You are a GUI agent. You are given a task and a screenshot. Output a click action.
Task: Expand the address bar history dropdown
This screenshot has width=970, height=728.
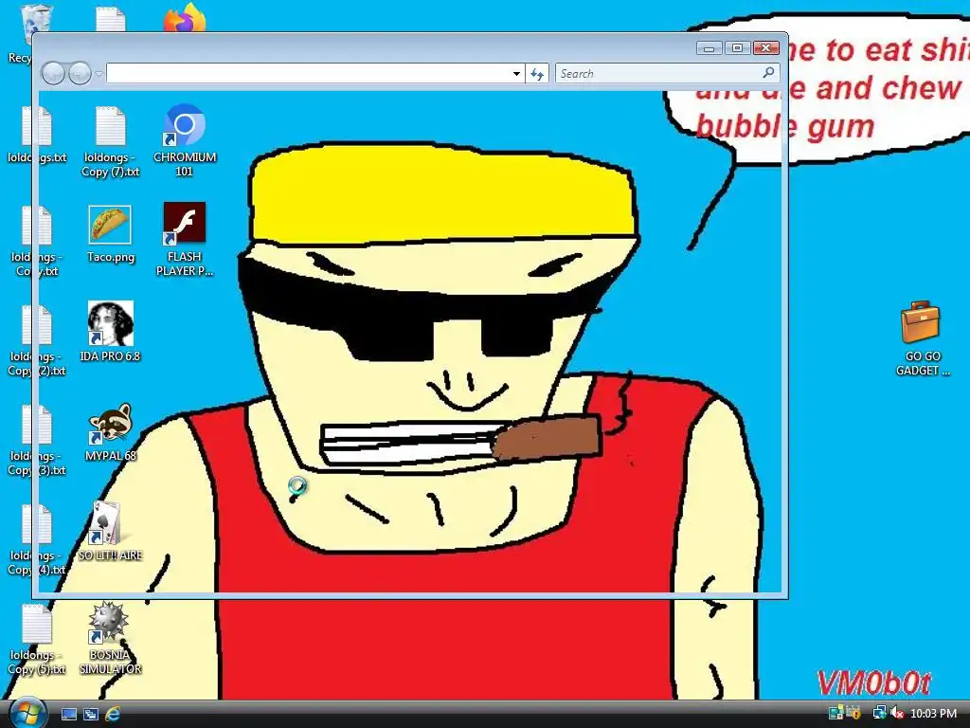(x=516, y=74)
